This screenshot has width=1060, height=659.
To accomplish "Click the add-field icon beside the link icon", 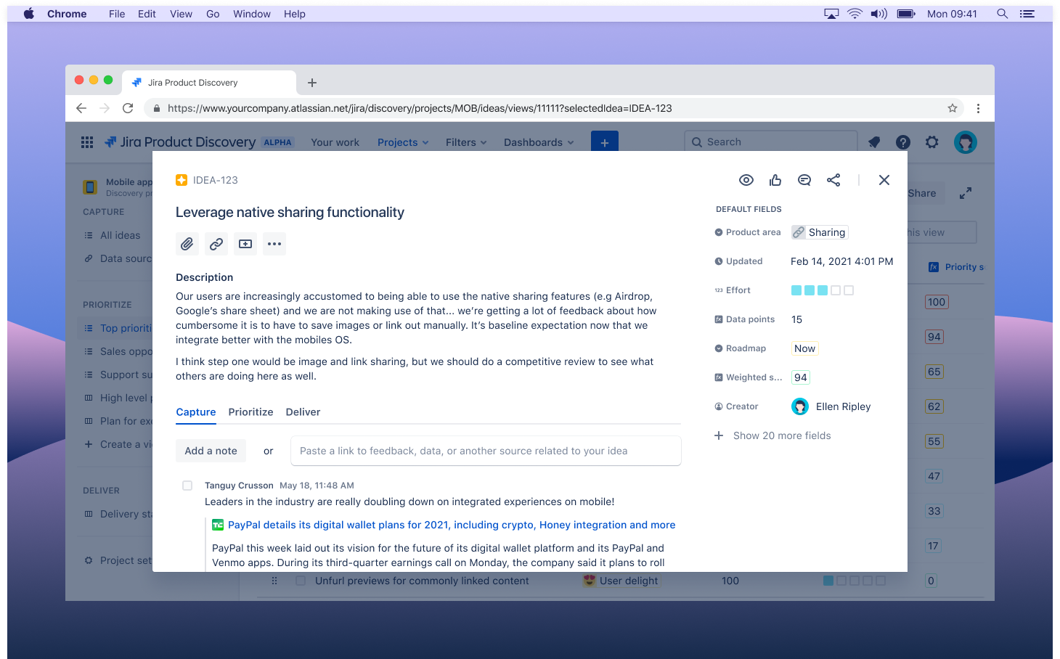I will 245,244.
